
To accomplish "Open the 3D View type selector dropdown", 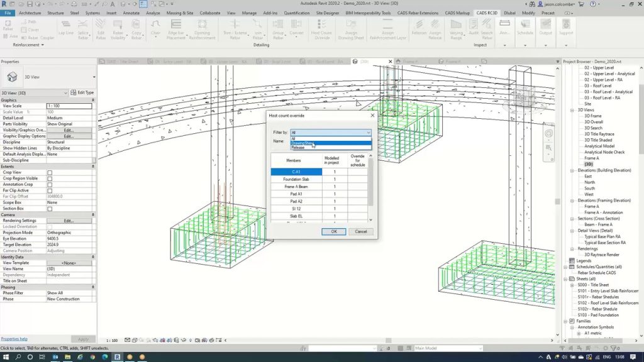I will [x=94, y=77].
